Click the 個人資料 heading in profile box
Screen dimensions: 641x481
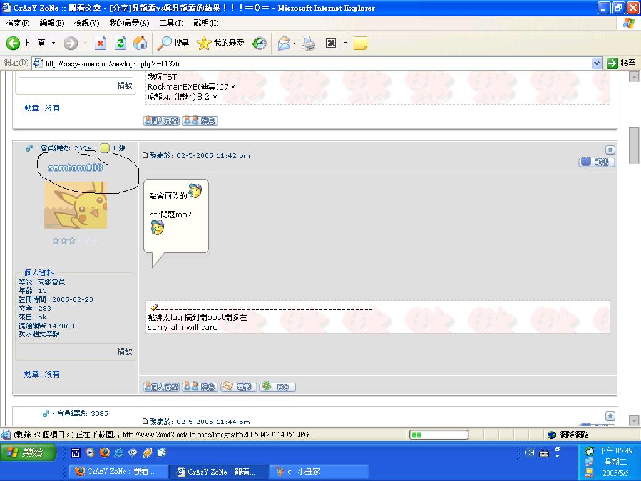tap(39, 273)
